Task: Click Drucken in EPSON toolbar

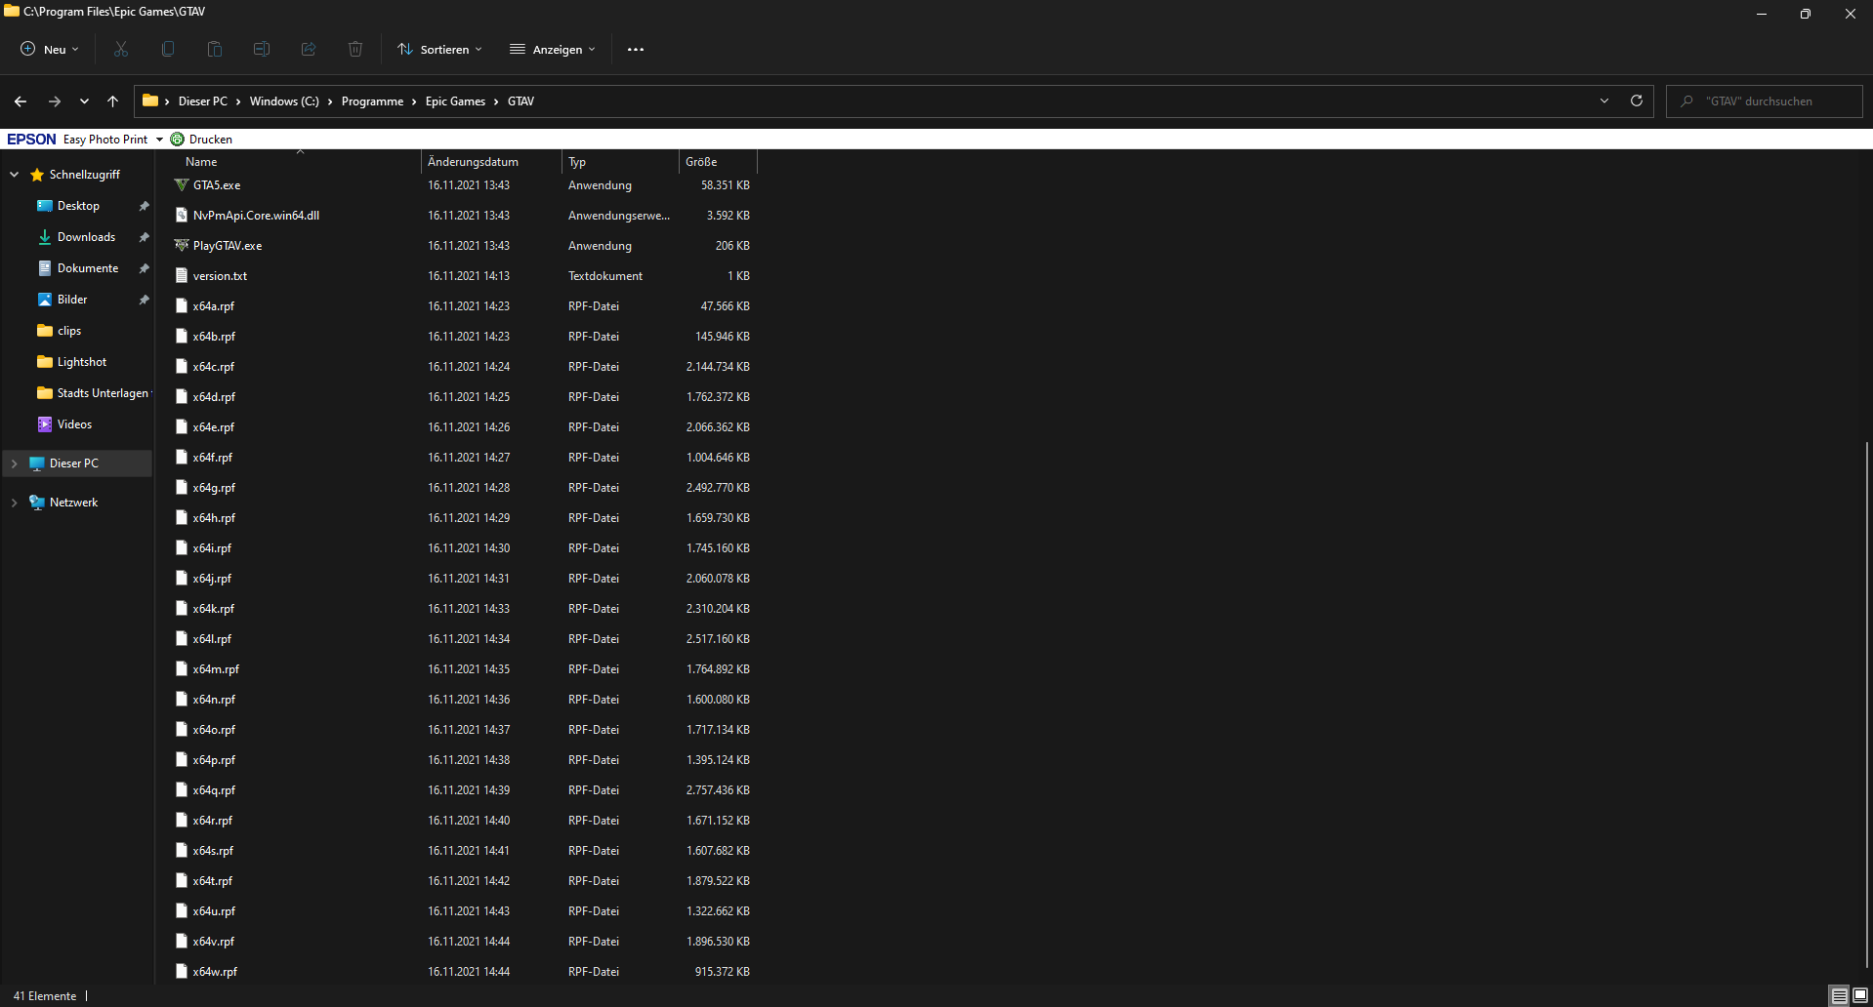Action: pyautogui.click(x=211, y=140)
